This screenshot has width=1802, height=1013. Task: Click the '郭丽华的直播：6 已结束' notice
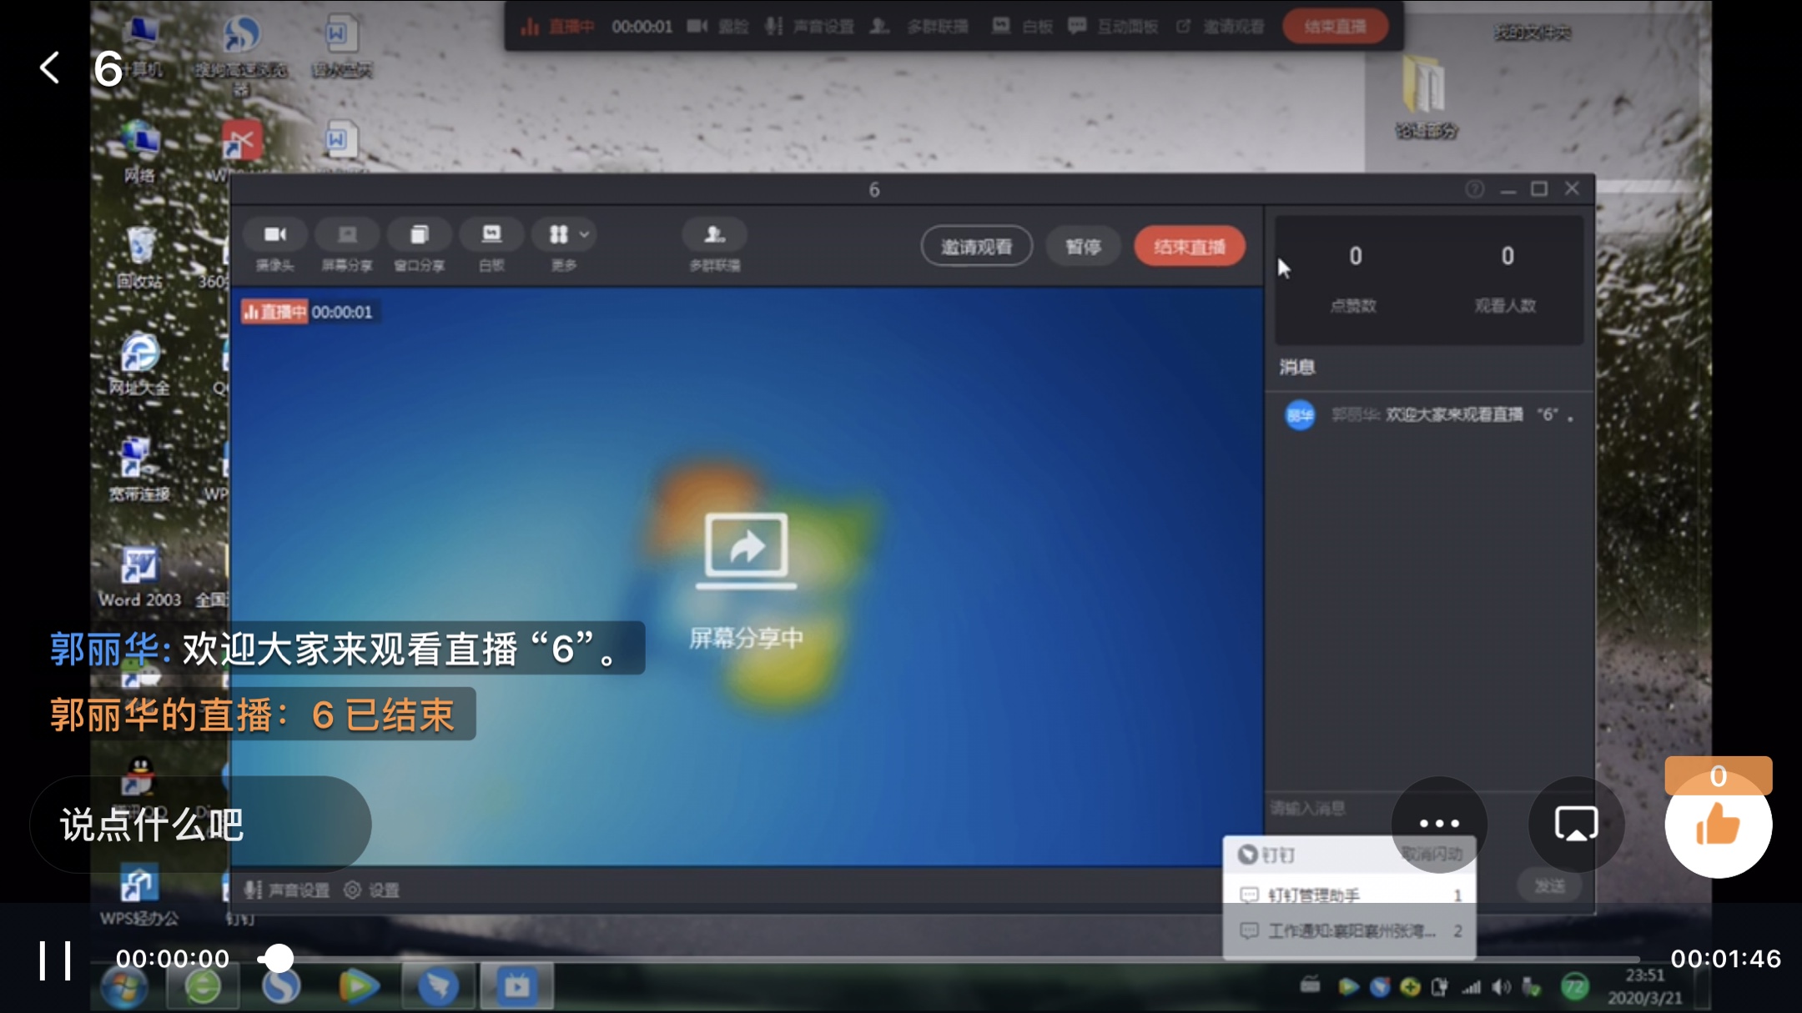[253, 715]
